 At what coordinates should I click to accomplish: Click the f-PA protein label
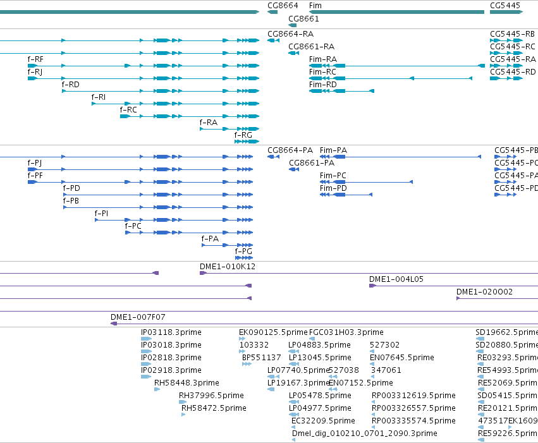pos(210,240)
